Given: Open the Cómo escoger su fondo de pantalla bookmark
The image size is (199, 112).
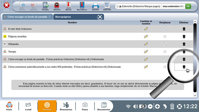Looking at the screenshot, I should coord(56,59).
